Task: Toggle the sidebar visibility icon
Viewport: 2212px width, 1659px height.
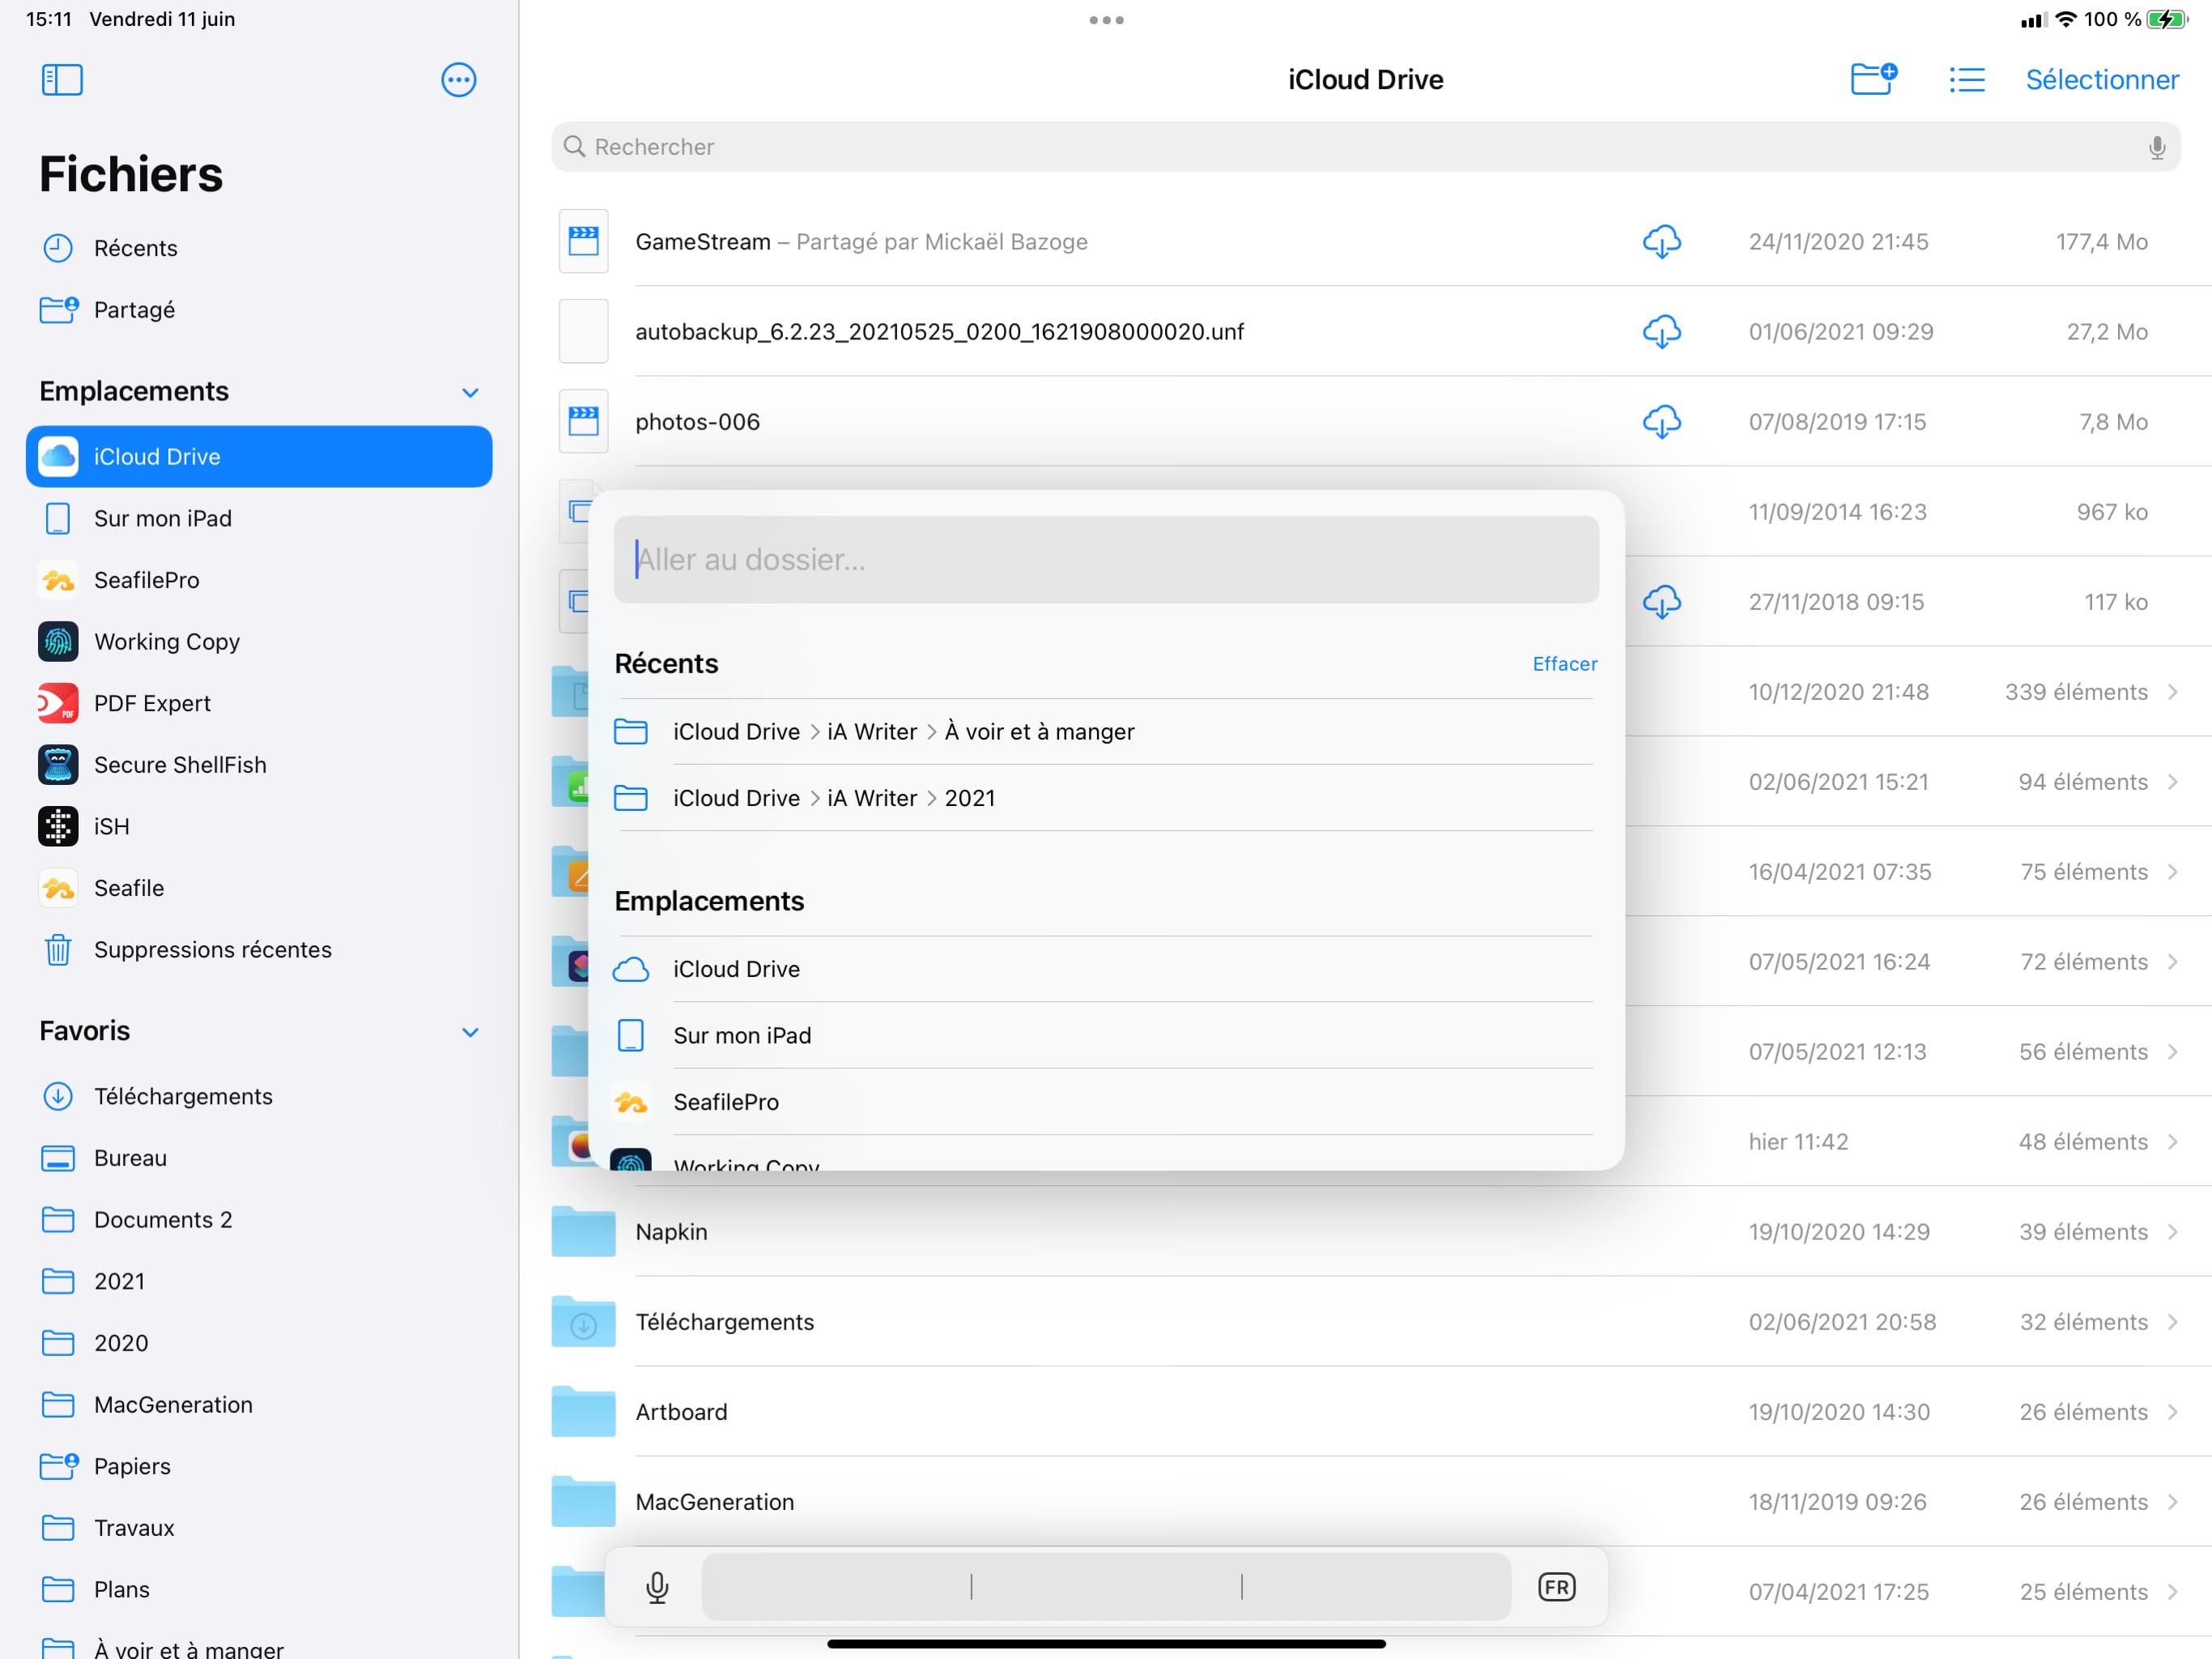Action: click(x=62, y=80)
